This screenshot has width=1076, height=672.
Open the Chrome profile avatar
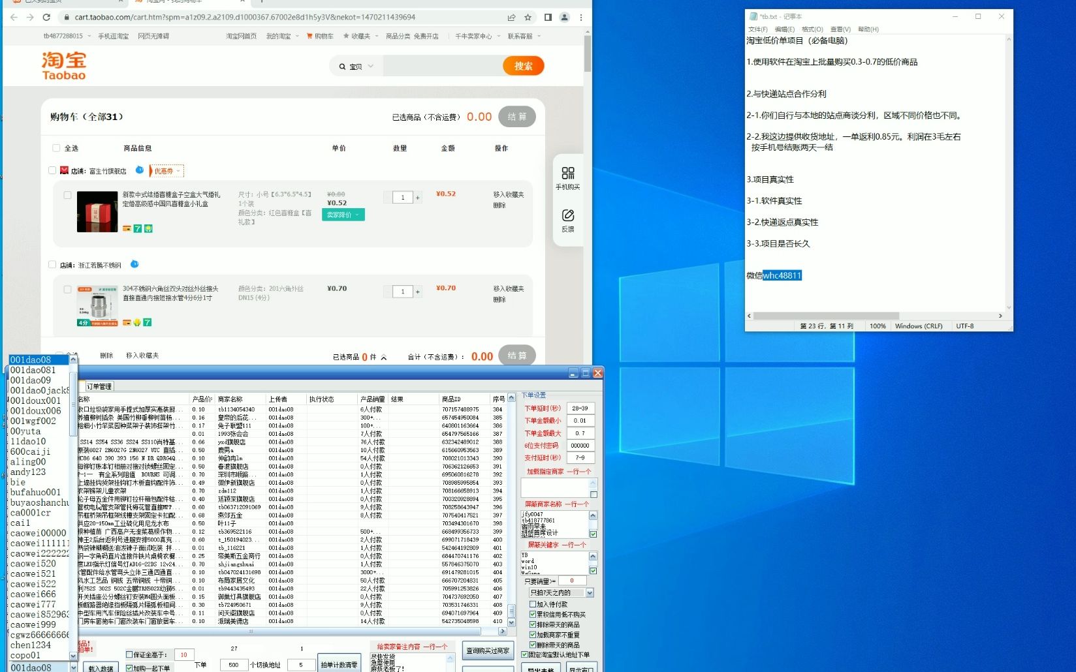(x=564, y=18)
